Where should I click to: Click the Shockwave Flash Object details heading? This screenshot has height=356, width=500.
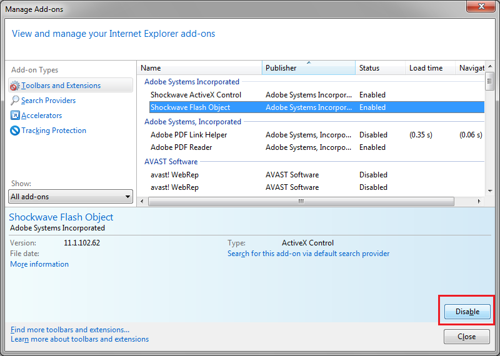coord(61,217)
